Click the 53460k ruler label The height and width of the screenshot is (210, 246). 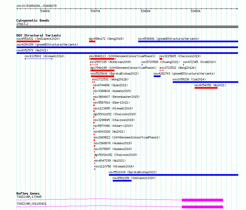[x=45, y=11]
